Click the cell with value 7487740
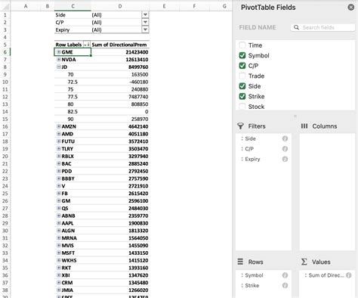The height and width of the screenshot is (298, 358). coord(120,97)
